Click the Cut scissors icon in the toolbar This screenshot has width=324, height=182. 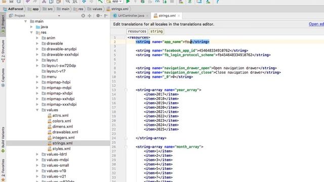(44, 2)
